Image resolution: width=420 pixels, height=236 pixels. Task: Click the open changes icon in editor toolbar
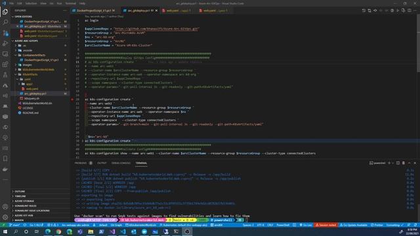click(x=369, y=10)
